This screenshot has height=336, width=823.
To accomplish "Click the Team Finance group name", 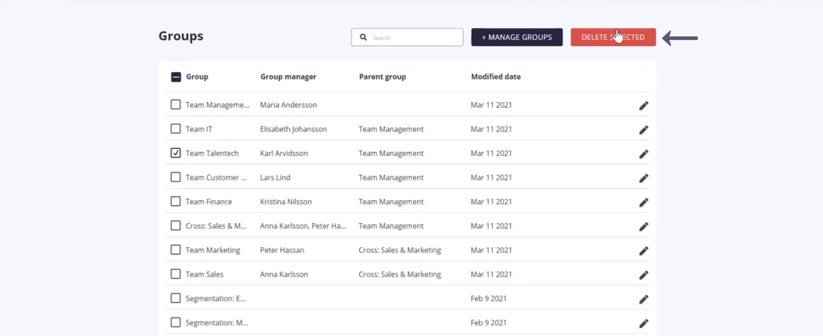I will (208, 201).
